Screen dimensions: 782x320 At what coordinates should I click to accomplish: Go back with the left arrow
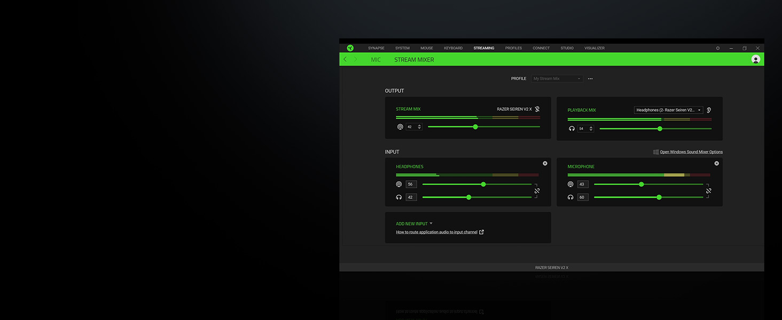pyautogui.click(x=345, y=59)
